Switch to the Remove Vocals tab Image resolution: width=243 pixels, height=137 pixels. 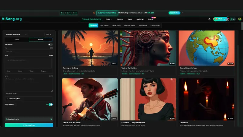130,26
